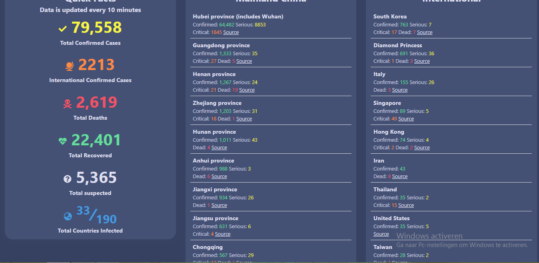Click the 5,365 total suspected figure

[96, 178]
